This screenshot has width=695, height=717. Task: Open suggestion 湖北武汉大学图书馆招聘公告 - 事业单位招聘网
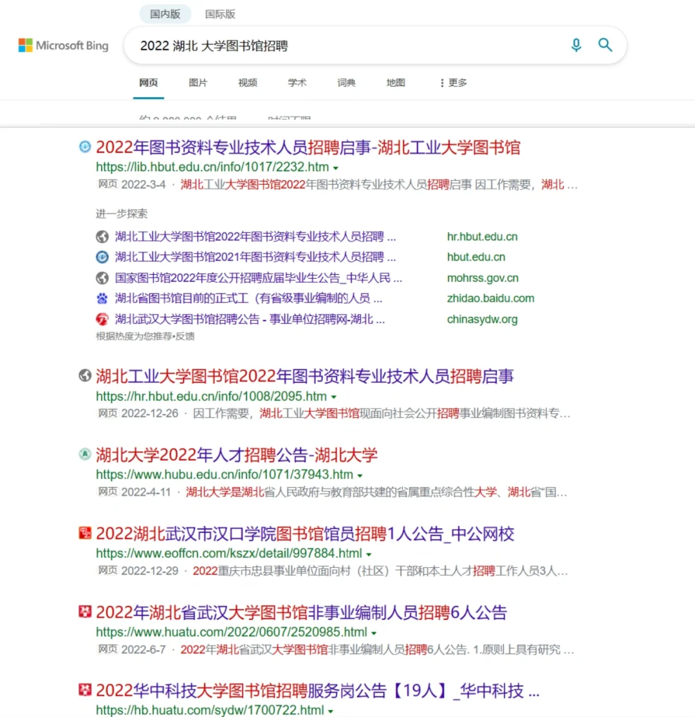tap(250, 319)
